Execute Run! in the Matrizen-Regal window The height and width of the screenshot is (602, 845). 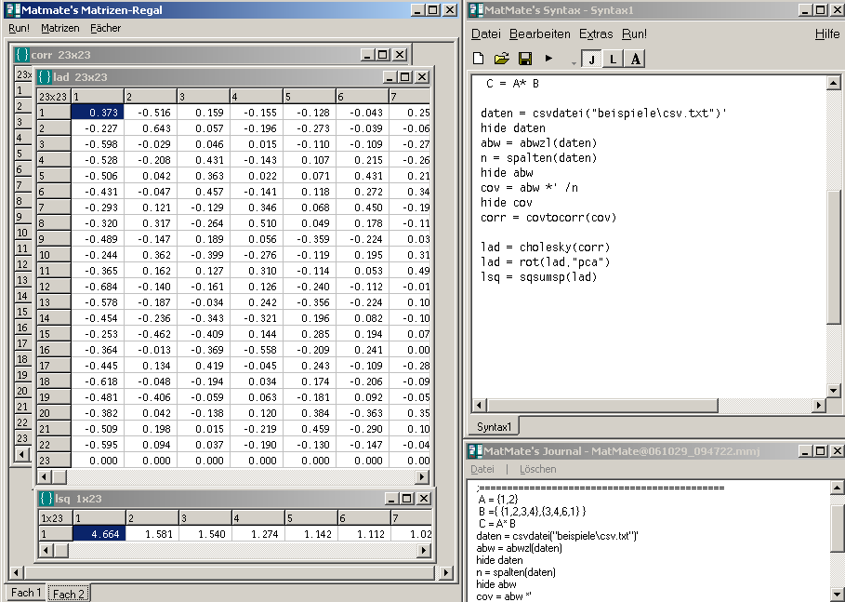18,28
